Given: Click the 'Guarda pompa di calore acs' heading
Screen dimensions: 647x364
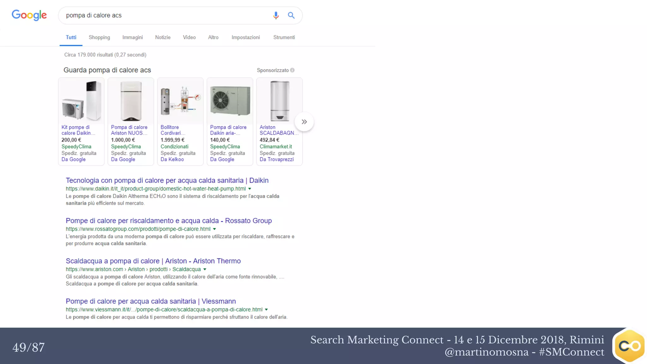Looking at the screenshot, I should (x=107, y=70).
